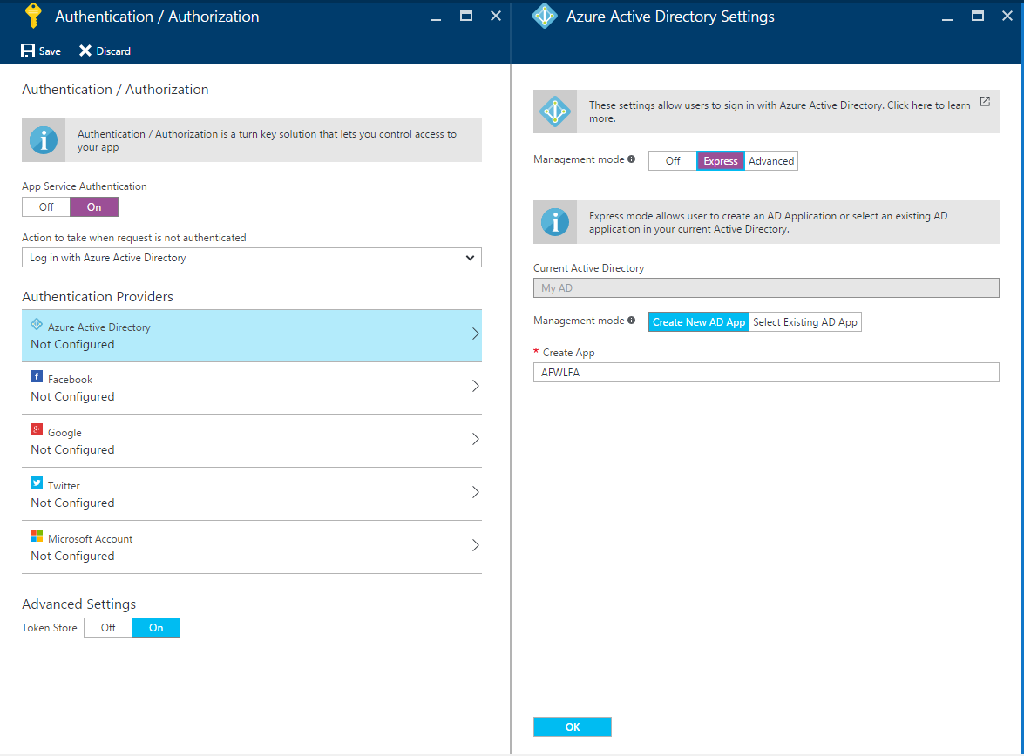Open Google Not Configured provider row
1024x756 pixels.
coord(252,441)
